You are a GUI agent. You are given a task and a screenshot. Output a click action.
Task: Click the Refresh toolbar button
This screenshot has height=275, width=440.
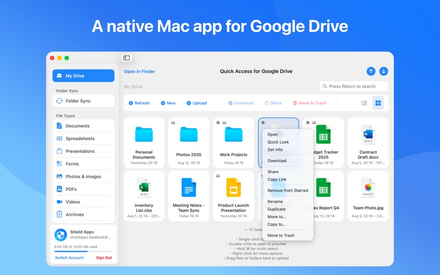[x=139, y=103]
